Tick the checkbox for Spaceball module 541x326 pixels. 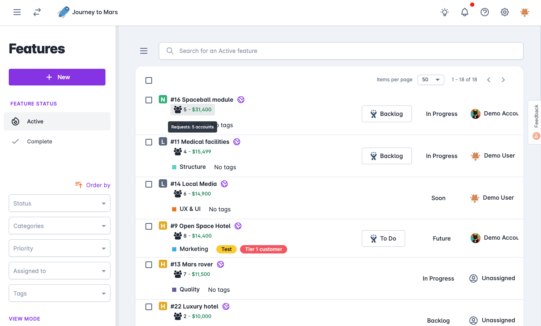coord(149,100)
